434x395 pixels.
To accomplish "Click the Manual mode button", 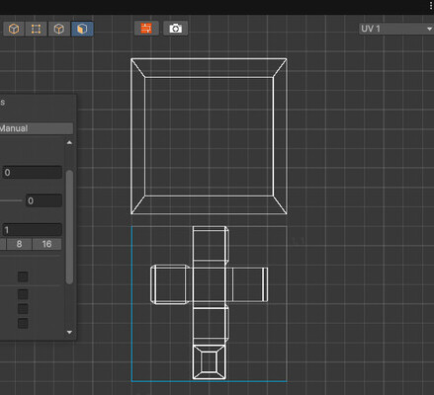I will [x=37, y=128].
